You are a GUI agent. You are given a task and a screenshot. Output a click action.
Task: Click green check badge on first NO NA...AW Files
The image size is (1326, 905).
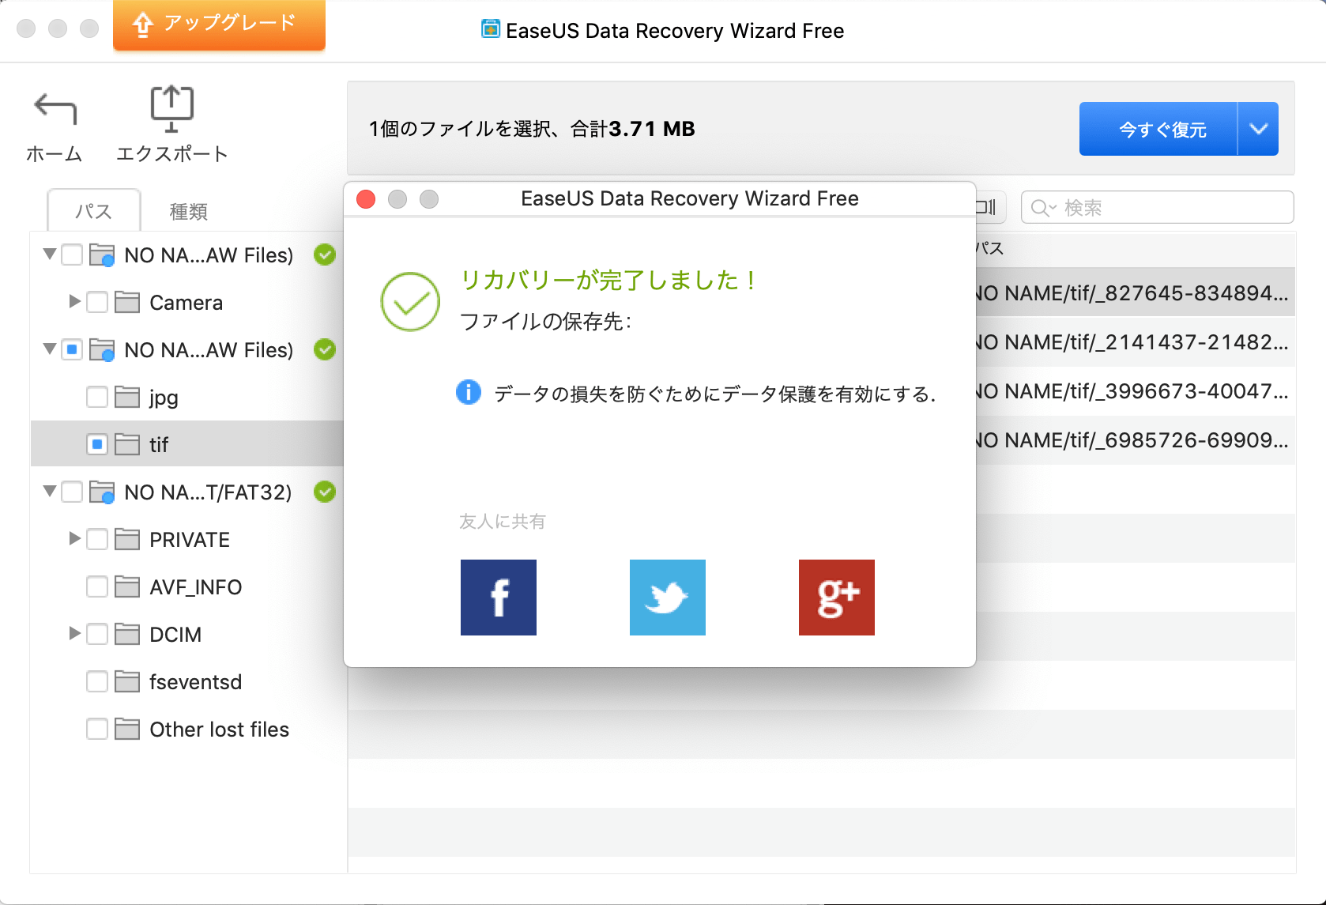tap(325, 255)
